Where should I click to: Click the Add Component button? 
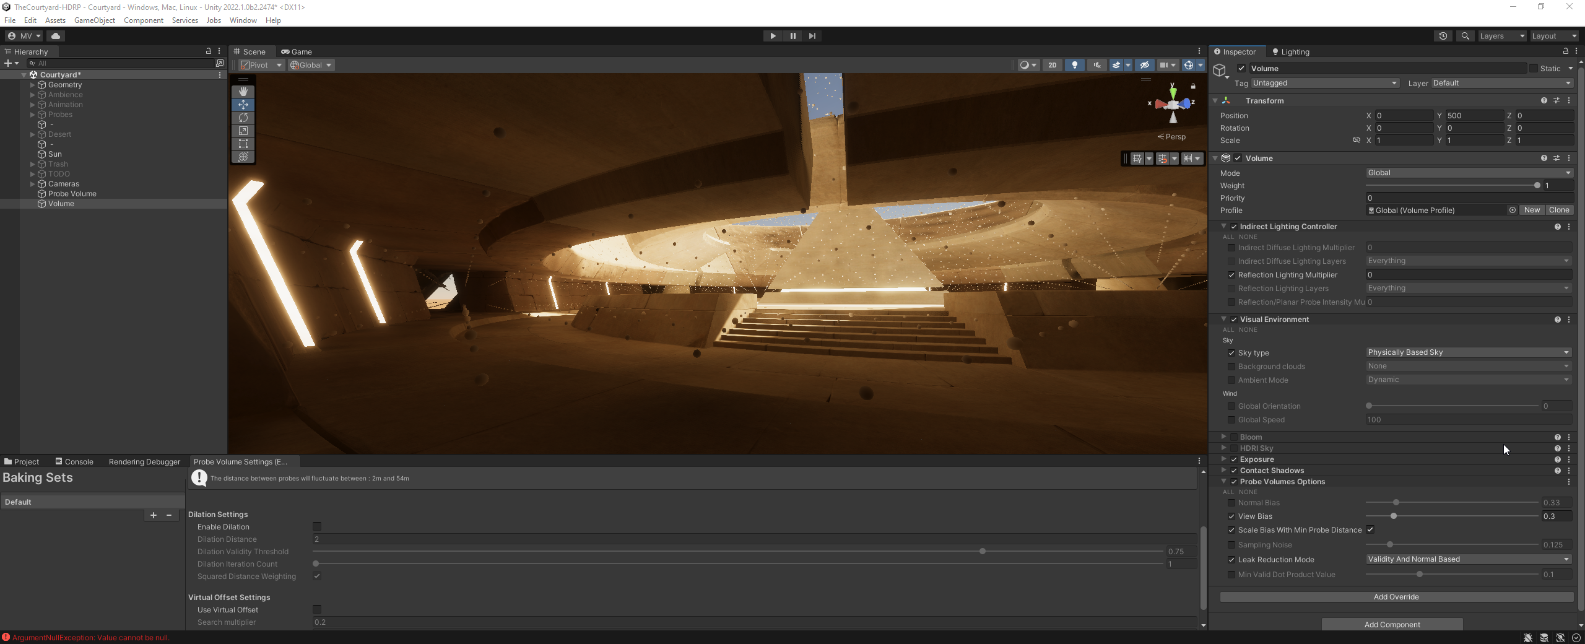tap(1392, 625)
